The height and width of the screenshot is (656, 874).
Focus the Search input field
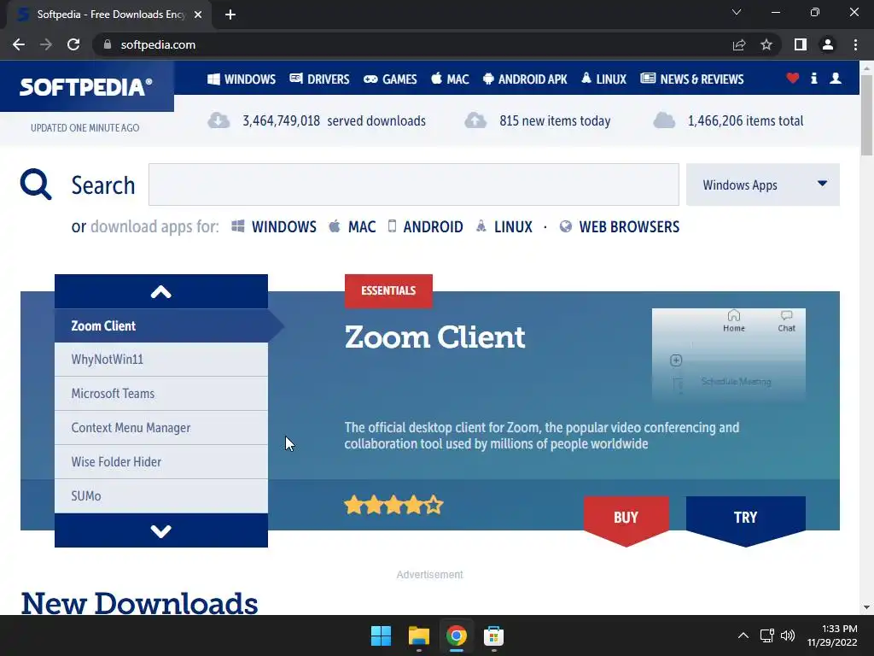click(414, 184)
